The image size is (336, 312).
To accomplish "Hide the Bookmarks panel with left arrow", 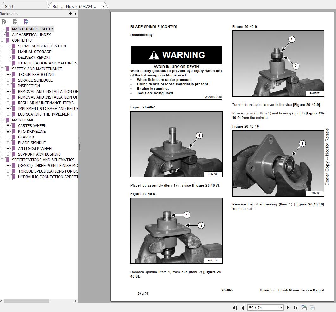I will pos(75,14).
